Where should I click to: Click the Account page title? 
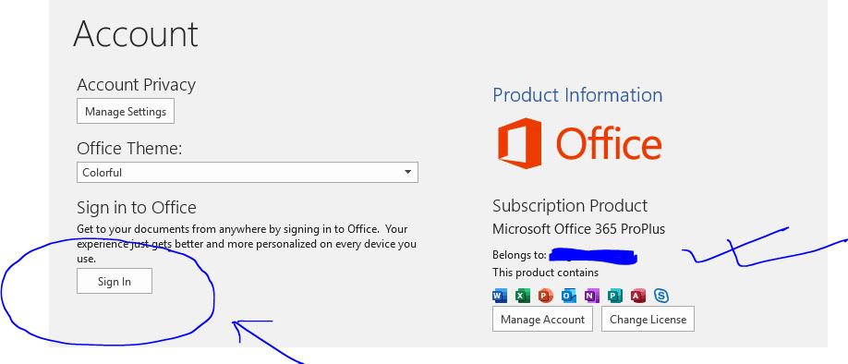point(136,33)
